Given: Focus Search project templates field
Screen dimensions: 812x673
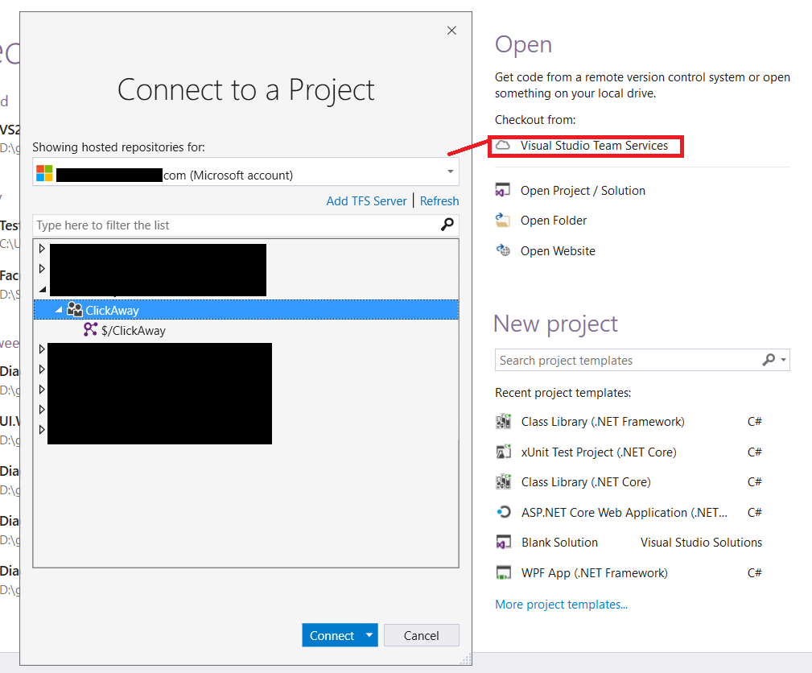Looking at the screenshot, I should (629, 360).
